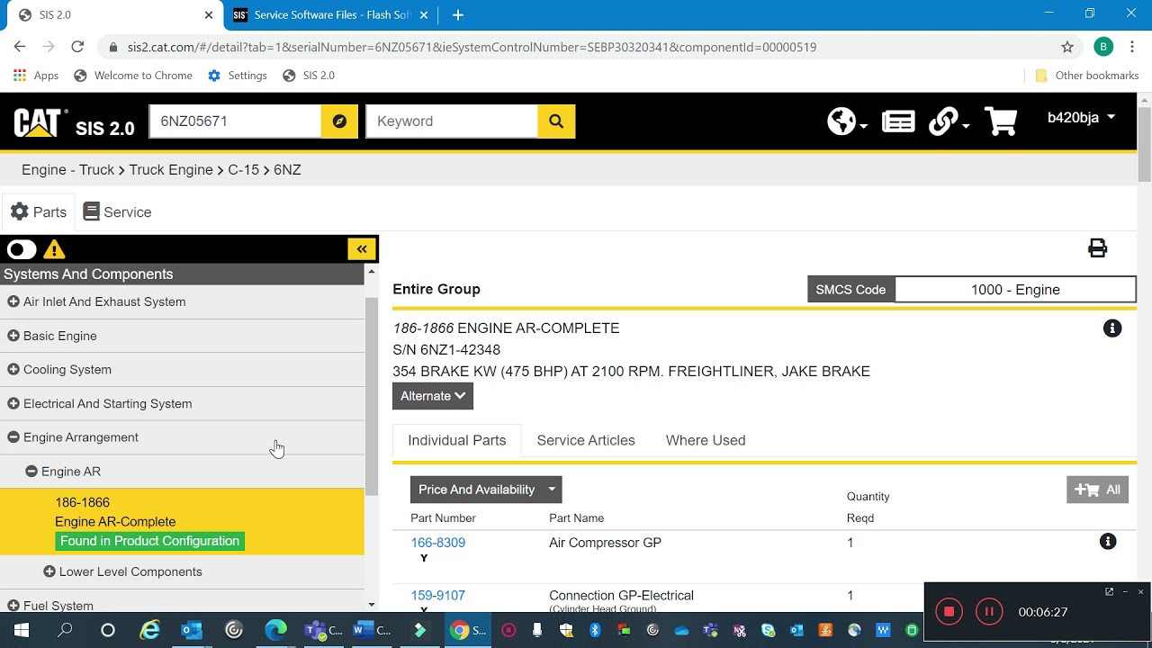Switch to the Parts tab

point(38,212)
